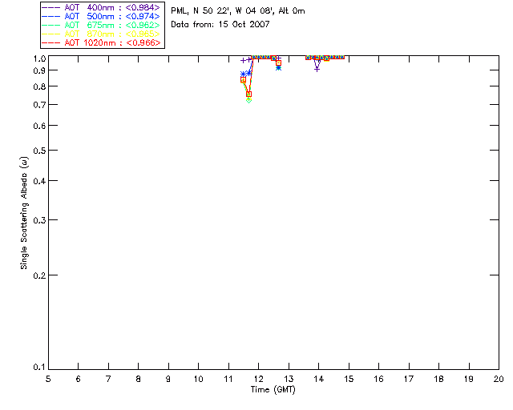Click the 'Data from: 15 Oct 2007' label

click(220, 24)
